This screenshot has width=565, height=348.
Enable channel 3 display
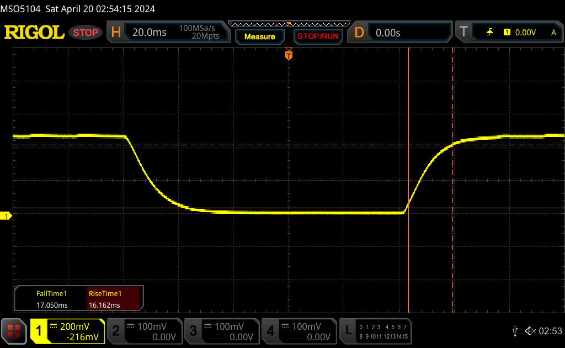pyautogui.click(x=221, y=331)
